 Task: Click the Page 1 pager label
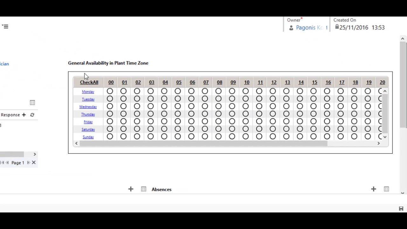[18, 163]
